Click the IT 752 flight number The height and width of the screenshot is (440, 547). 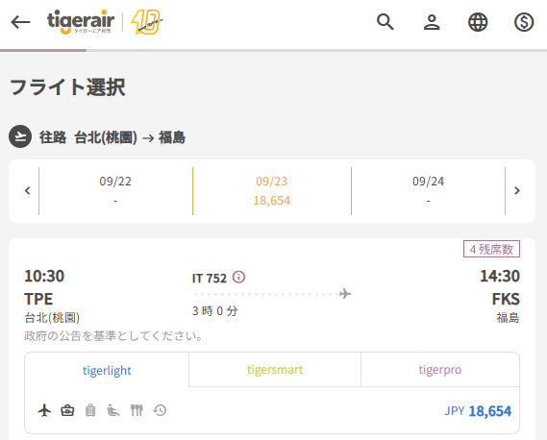[x=210, y=279]
